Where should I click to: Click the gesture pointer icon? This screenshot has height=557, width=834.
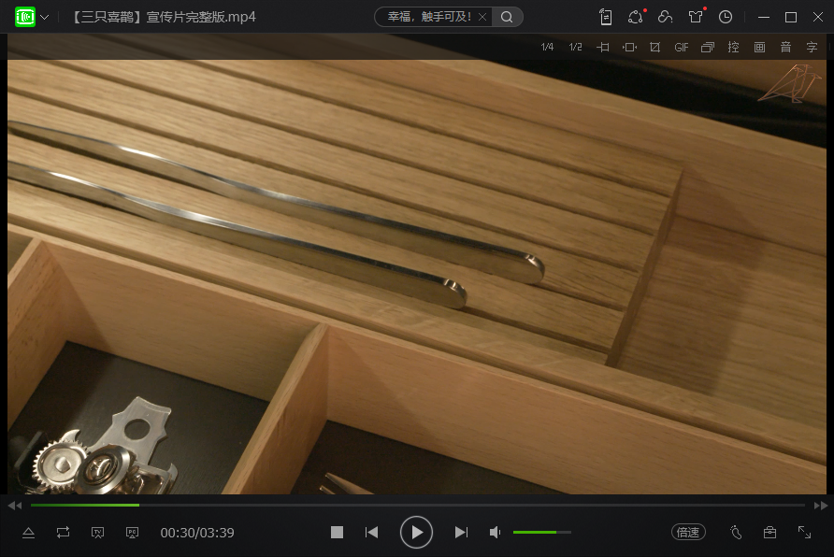coord(736,532)
